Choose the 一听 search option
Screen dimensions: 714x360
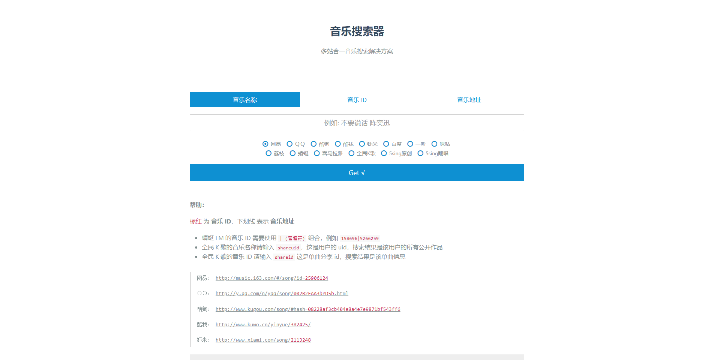click(410, 144)
